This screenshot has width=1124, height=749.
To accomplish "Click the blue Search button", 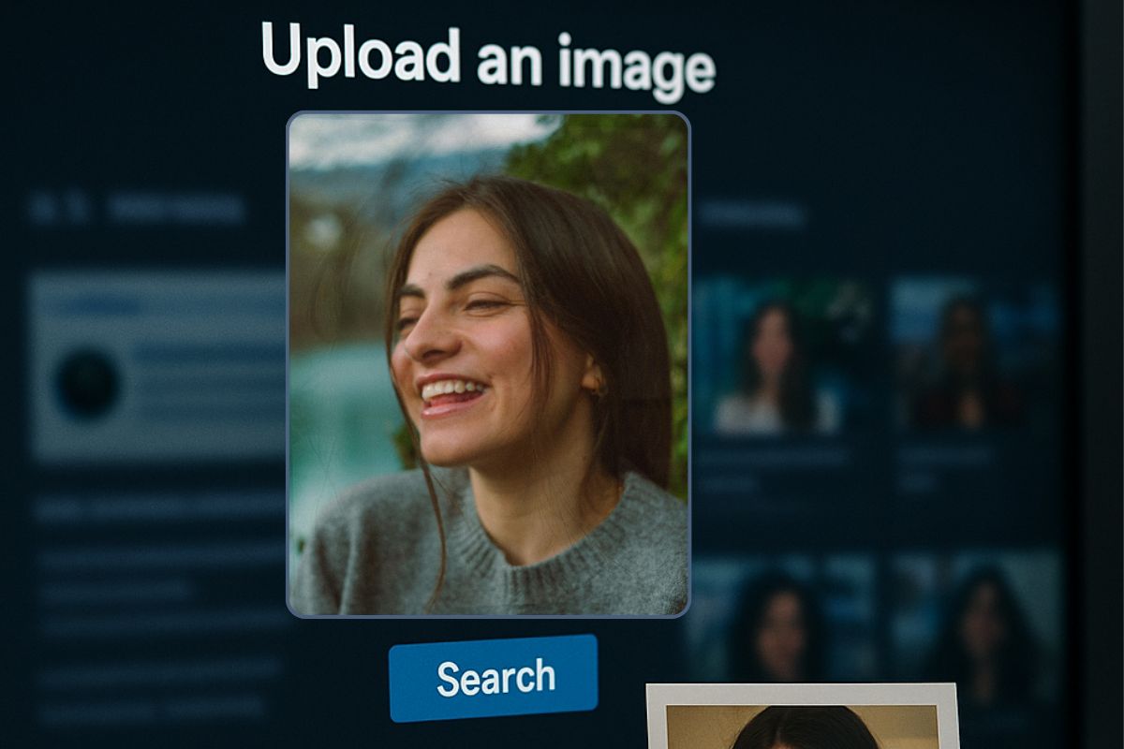I will [x=494, y=678].
